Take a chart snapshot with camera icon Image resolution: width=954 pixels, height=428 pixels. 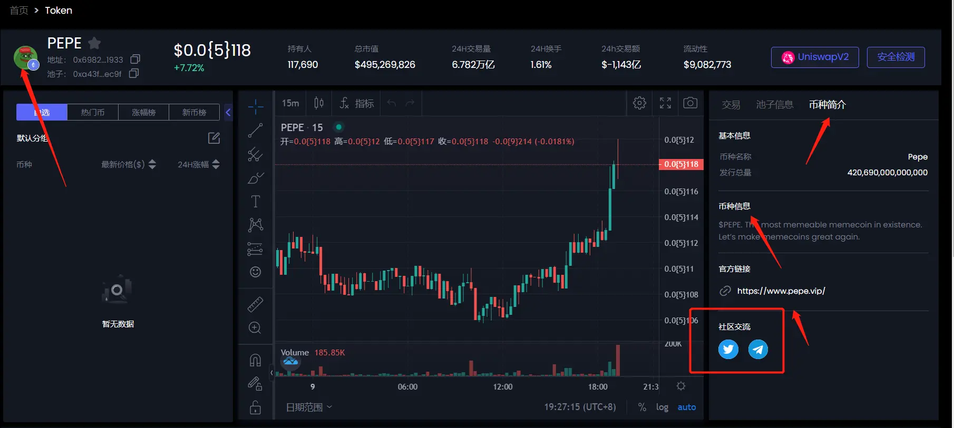coord(690,103)
